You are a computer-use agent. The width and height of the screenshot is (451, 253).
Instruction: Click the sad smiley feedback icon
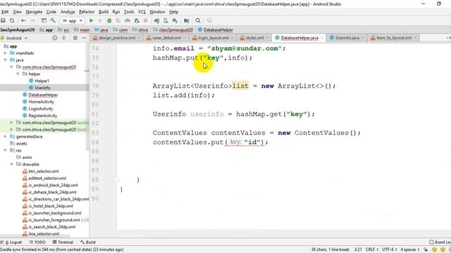pos(443,249)
